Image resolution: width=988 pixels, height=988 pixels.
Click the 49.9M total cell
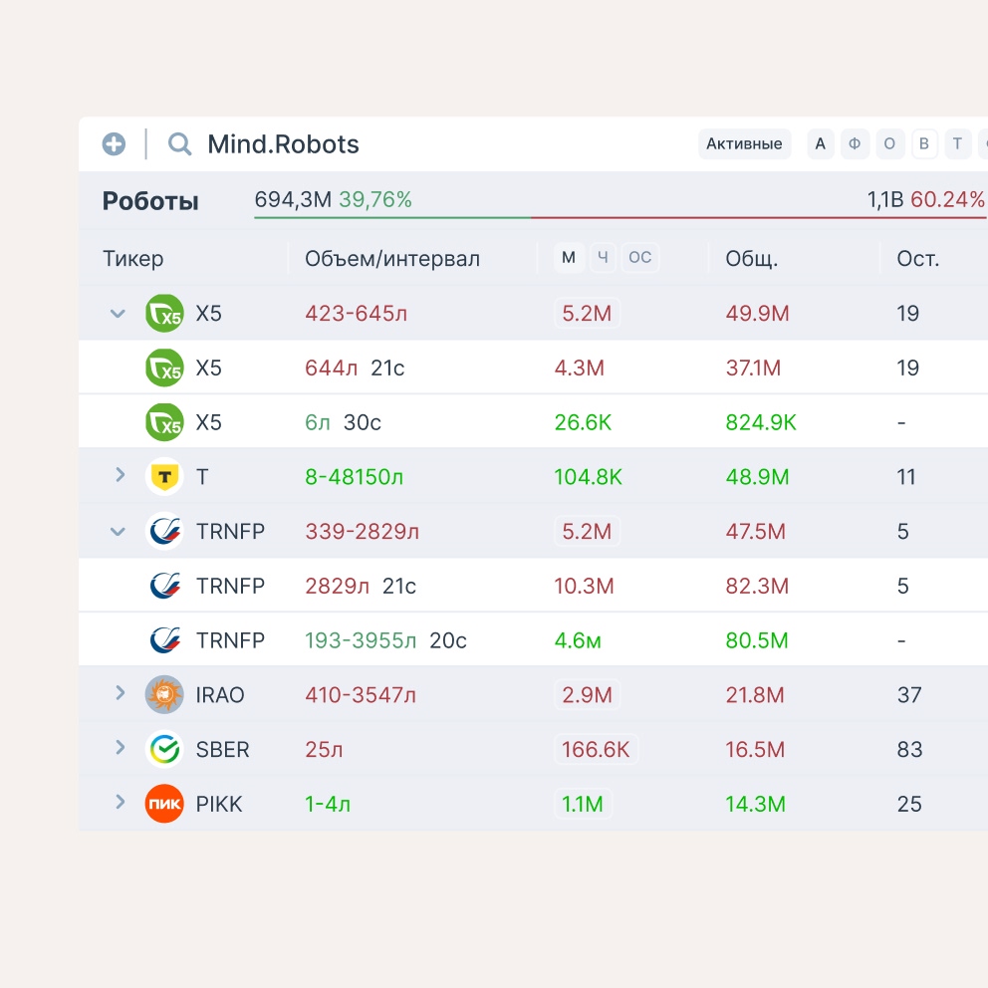click(757, 313)
